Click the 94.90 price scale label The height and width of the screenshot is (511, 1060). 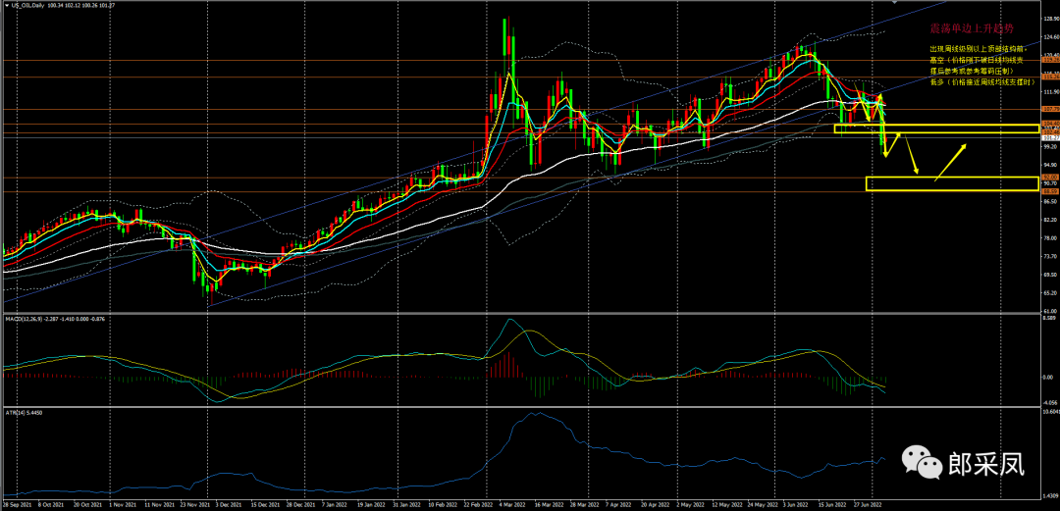coord(1050,165)
